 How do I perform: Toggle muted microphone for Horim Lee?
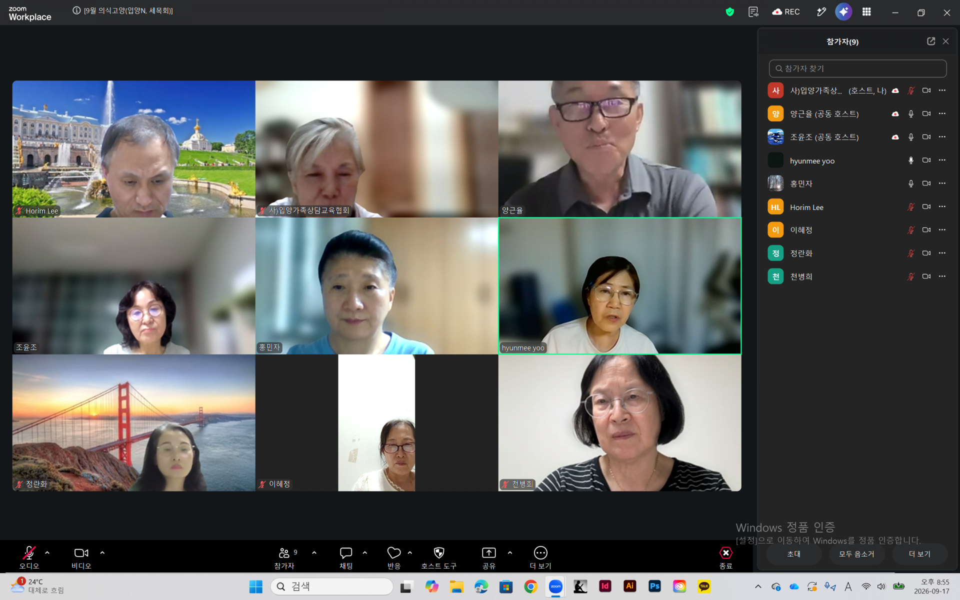(x=911, y=207)
